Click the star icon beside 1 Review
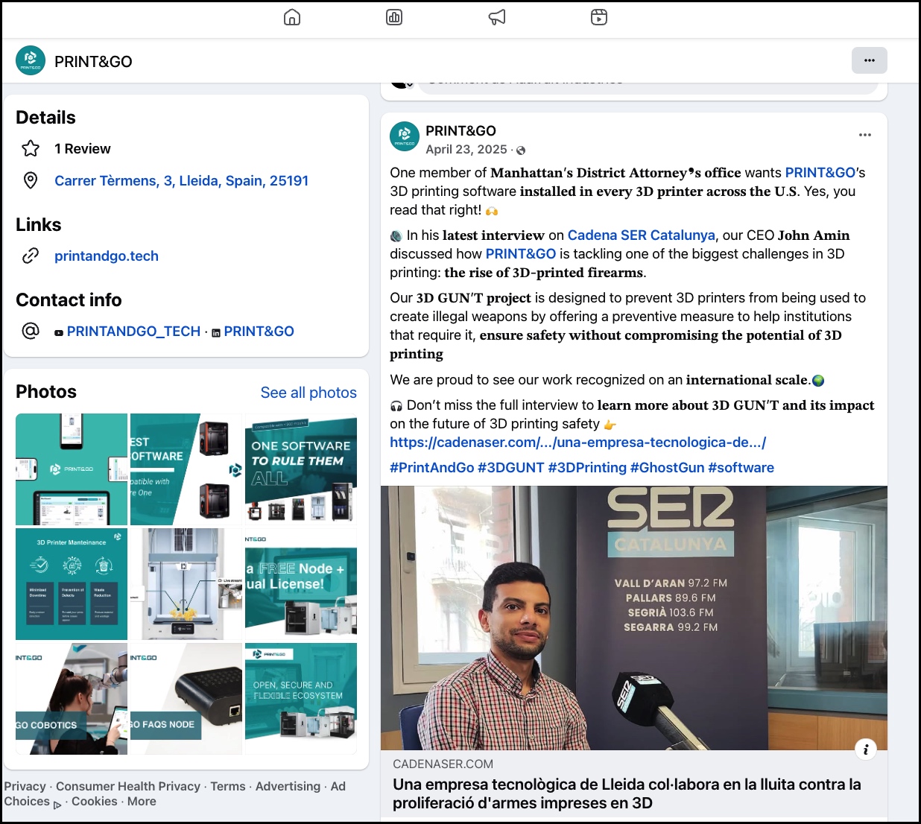The width and height of the screenshot is (921, 824). (31, 148)
